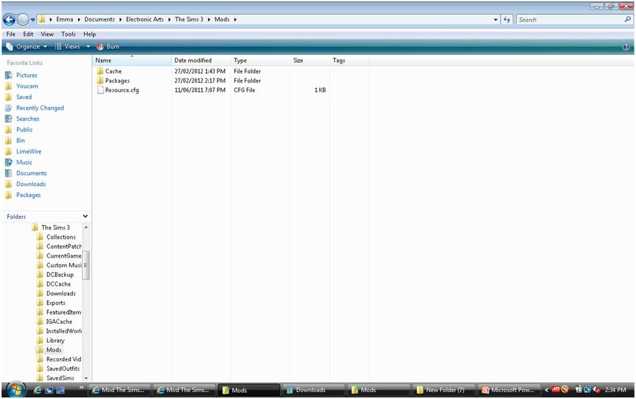
Task: Open the Searches favorite link
Action: point(27,118)
